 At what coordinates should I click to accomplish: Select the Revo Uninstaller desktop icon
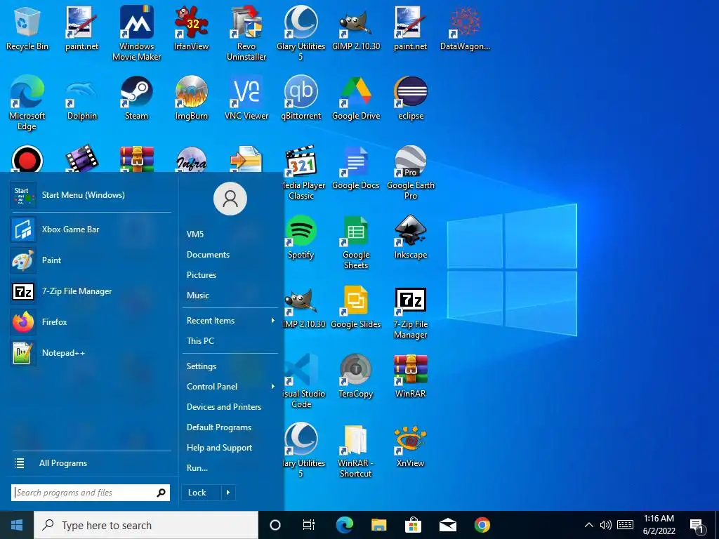click(246, 33)
